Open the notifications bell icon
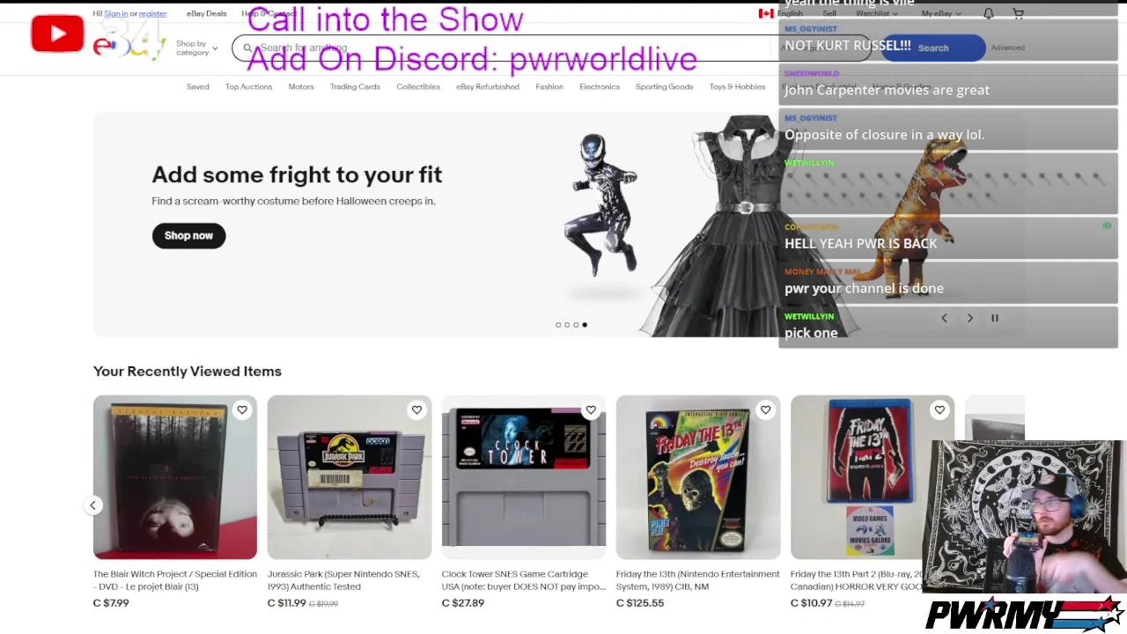This screenshot has width=1127, height=634. [x=988, y=13]
